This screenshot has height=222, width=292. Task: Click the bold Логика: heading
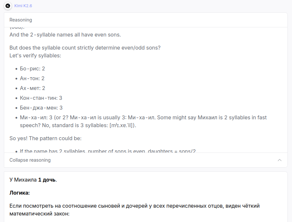[20, 193]
